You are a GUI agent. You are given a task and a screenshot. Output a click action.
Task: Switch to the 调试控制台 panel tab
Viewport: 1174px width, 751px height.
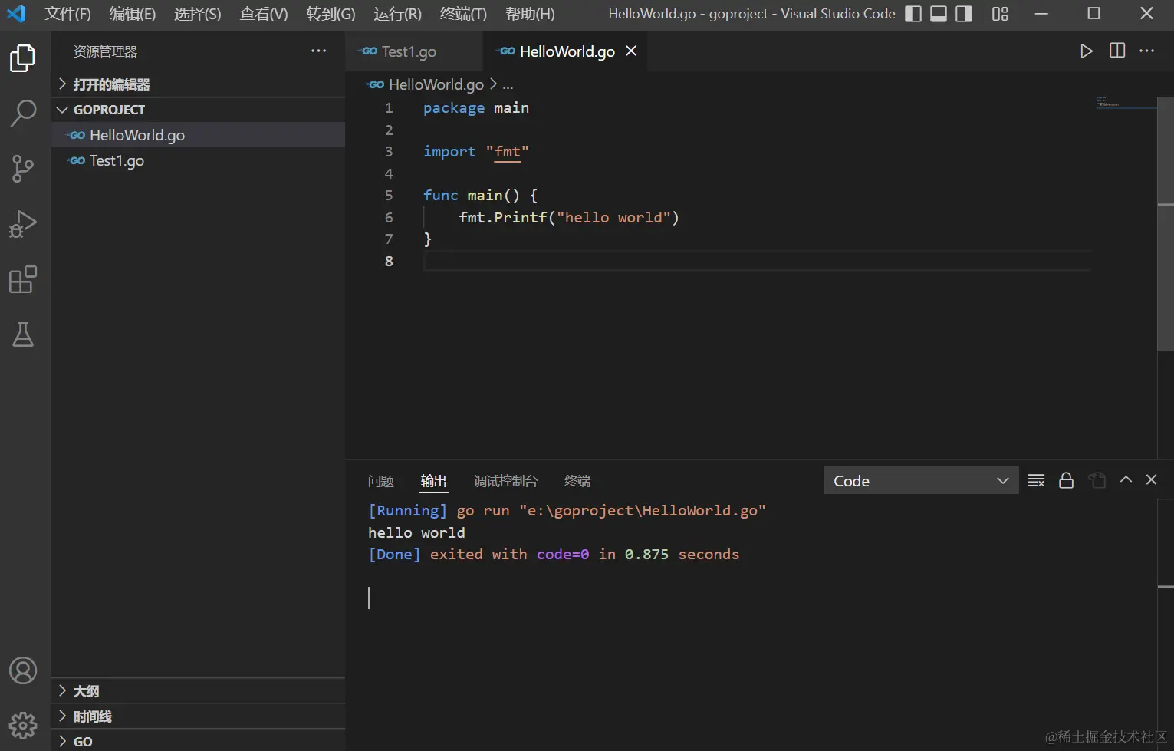coord(505,481)
